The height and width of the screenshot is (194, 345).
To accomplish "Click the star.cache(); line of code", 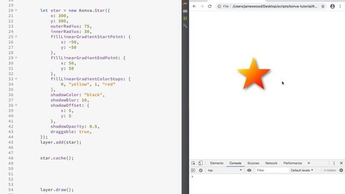I will [x=57, y=158].
